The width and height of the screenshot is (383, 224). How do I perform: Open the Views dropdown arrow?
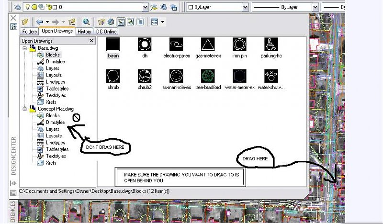click(x=162, y=22)
